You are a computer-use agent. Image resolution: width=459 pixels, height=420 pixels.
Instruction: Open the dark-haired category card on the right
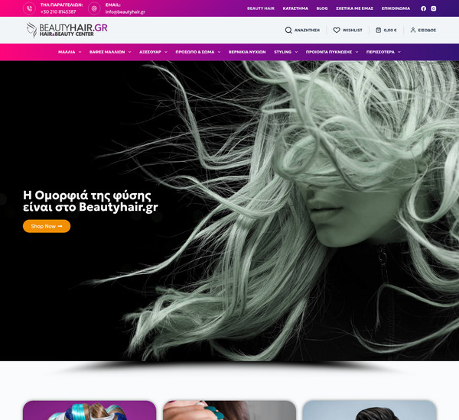(x=369, y=410)
